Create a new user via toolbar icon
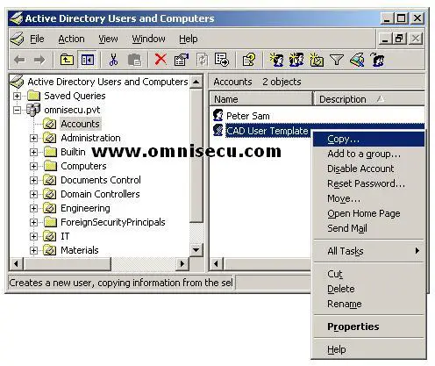 (x=276, y=60)
